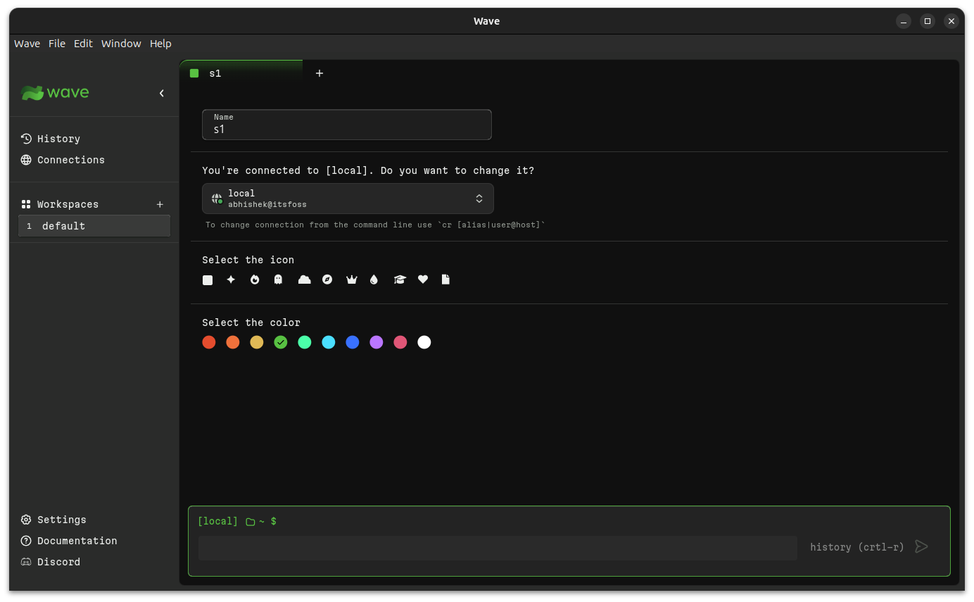Pick the crown icon for the workspace
Viewport: 974px width, 602px height.
[x=351, y=280]
